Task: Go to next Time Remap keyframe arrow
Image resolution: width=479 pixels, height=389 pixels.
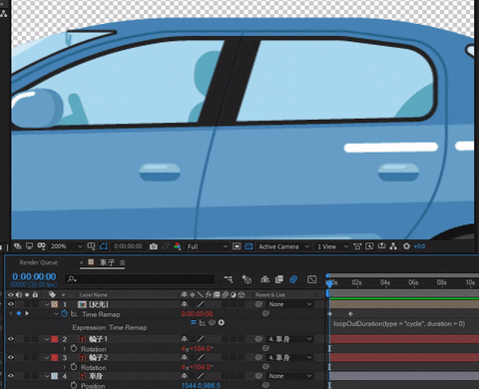Action: [27, 313]
